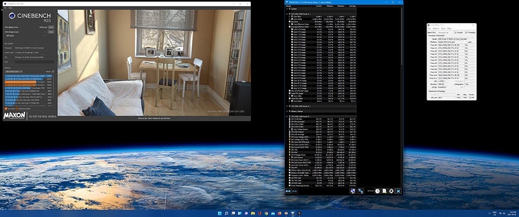Open the Cinebench File menu
519x217 pixels.
tap(5, 8)
